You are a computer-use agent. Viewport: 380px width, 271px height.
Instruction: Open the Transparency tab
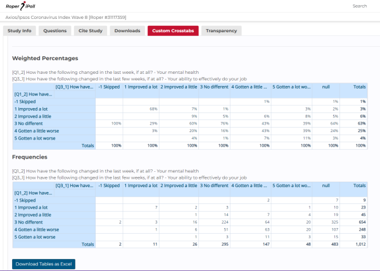pos(221,31)
